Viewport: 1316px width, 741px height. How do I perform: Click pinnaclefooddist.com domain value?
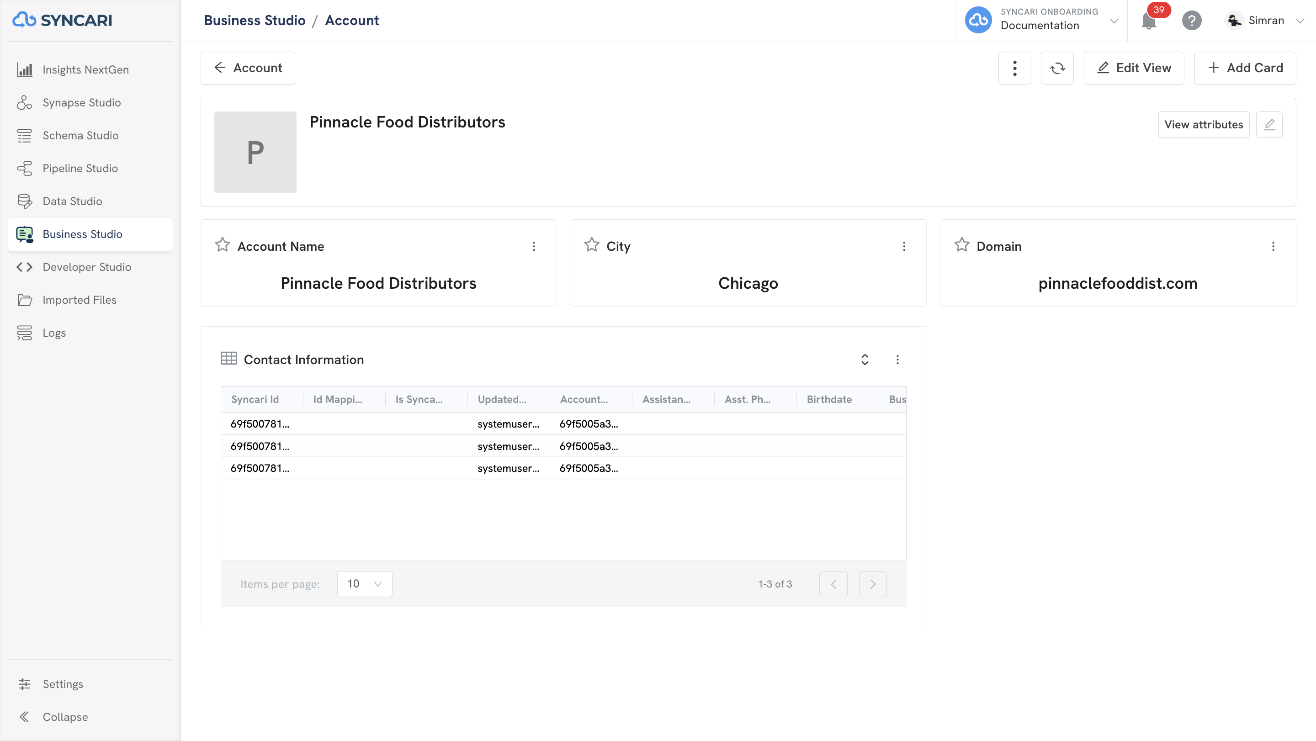[1118, 283]
